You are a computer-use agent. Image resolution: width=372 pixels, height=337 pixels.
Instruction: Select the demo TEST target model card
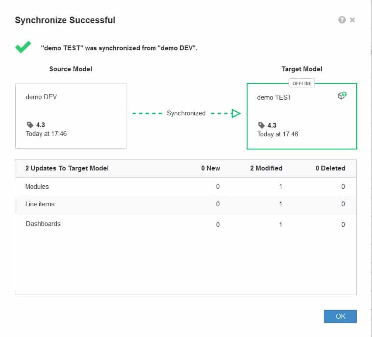tap(302, 116)
